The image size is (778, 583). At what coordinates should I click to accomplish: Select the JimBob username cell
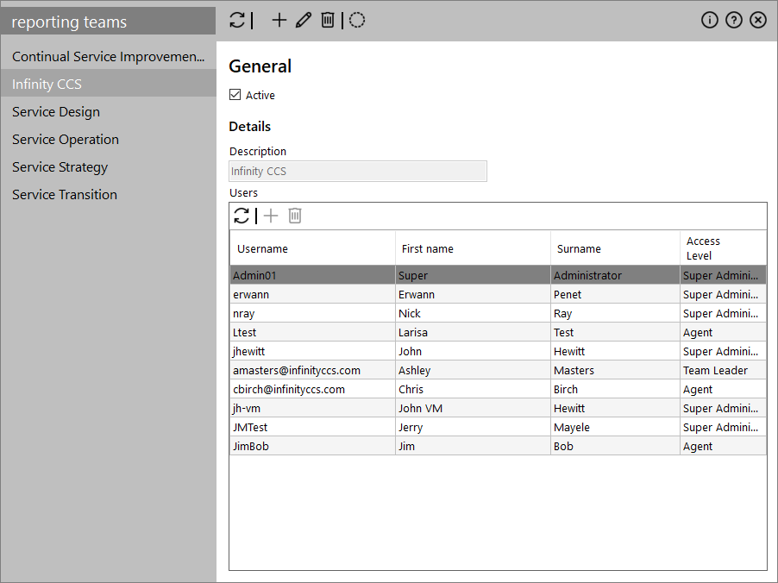pyautogui.click(x=312, y=446)
